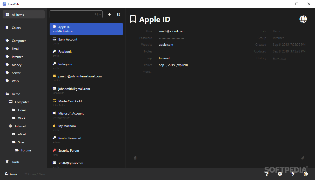The width and height of the screenshot is (315, 180).
Task: Select the Apple ID entry
Action: coord(86,29)
